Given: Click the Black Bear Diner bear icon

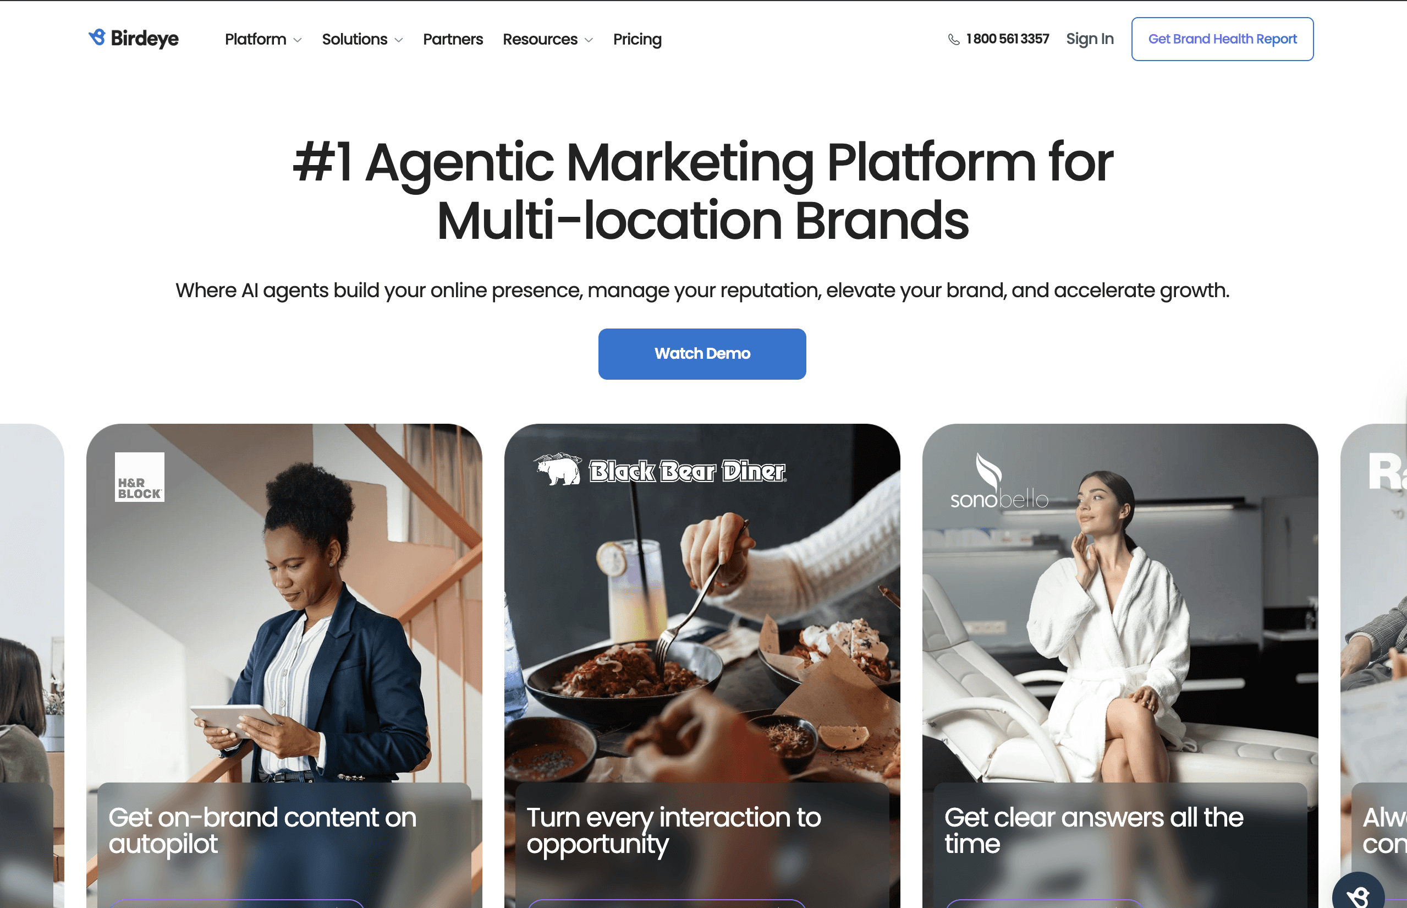Looking at the screenshot, I should [x=557, y=469].
